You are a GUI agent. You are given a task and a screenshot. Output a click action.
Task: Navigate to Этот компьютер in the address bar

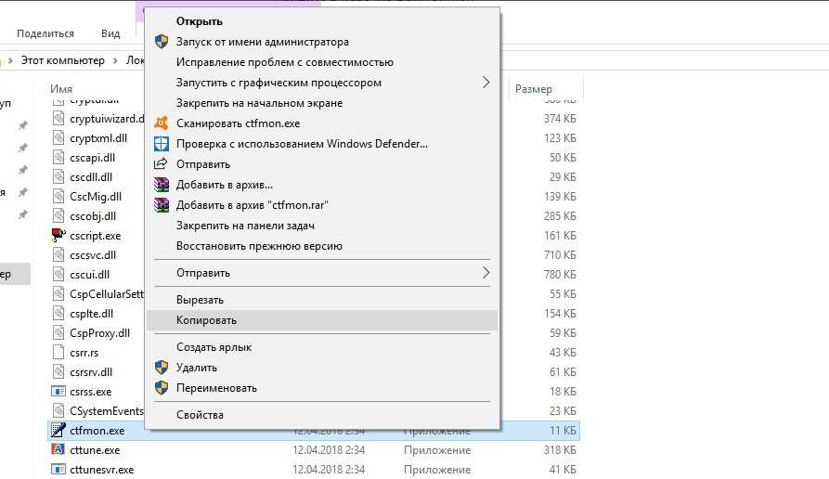click(63, 60)
